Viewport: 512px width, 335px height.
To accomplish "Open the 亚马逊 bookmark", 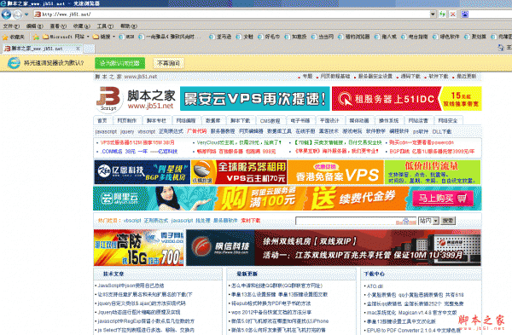I will tap(220, 37).
